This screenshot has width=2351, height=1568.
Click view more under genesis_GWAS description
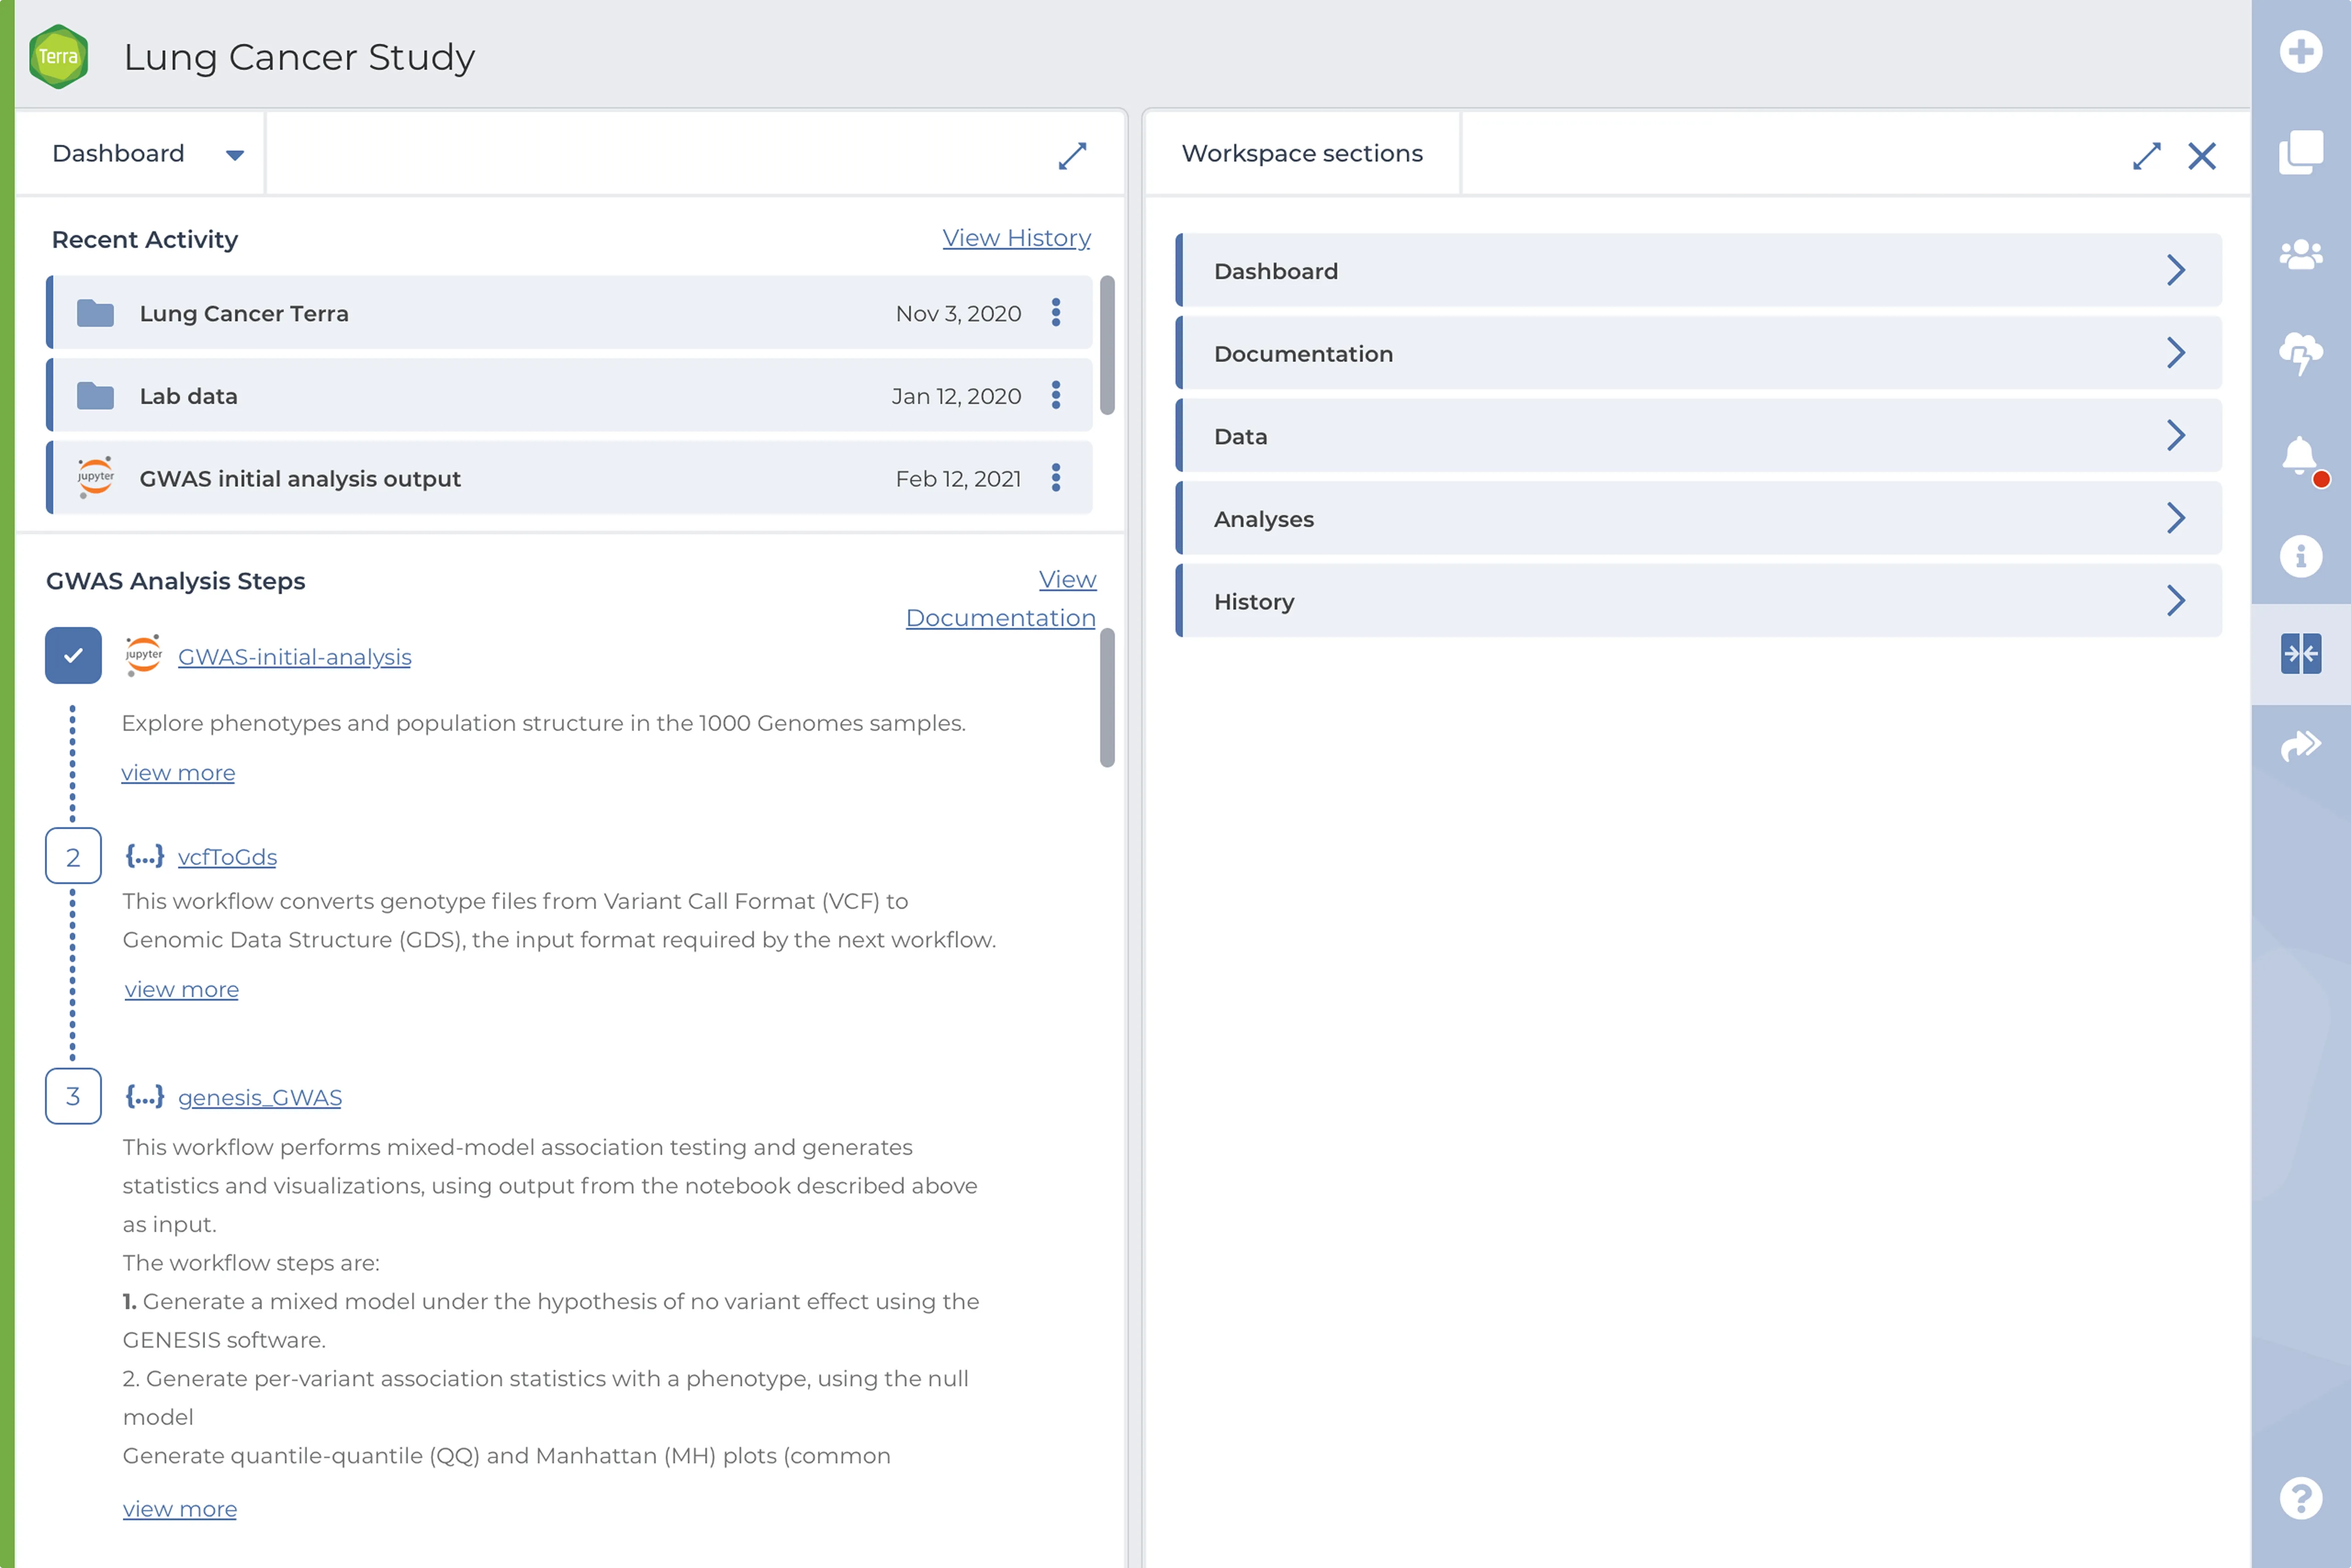click(x=180, y=1509)
